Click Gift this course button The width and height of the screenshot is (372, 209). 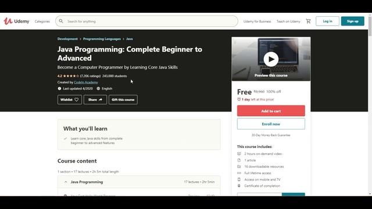pos(123,99)
